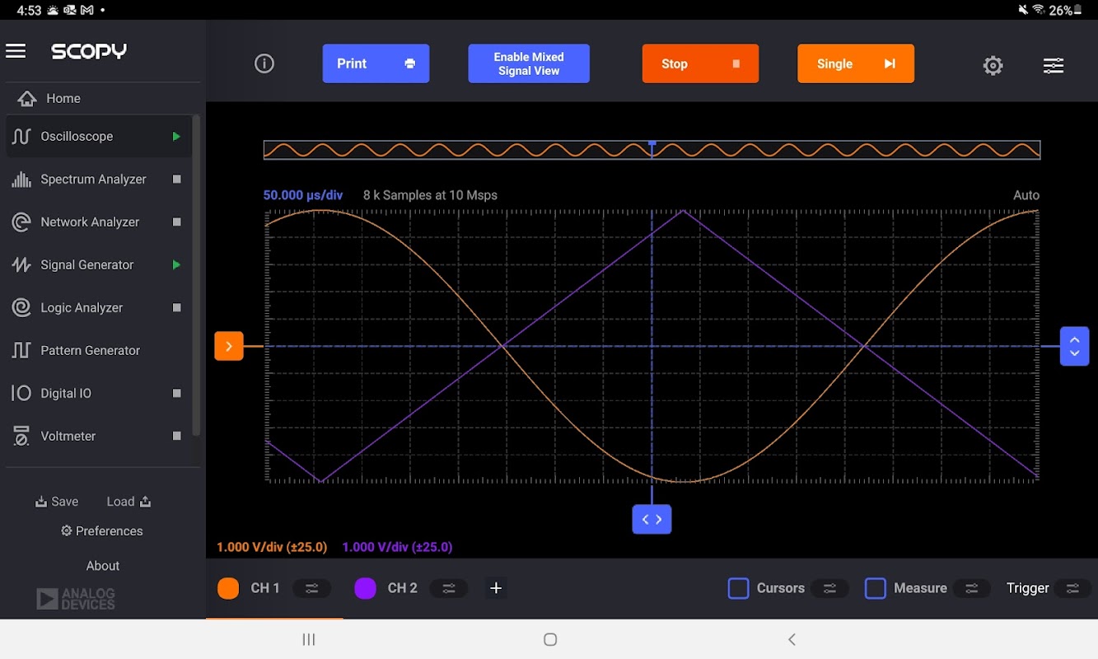Image resolution: width=1098 pixels, height=659 pixels.
Task: Enable the Measure checkbox
Action: 876,588
